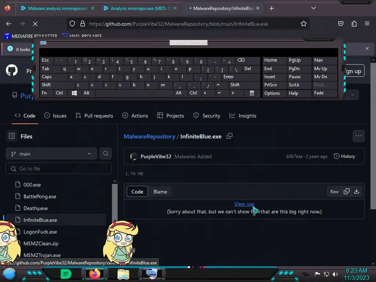Open the green notes app in taskbar

tap(66, 274)
